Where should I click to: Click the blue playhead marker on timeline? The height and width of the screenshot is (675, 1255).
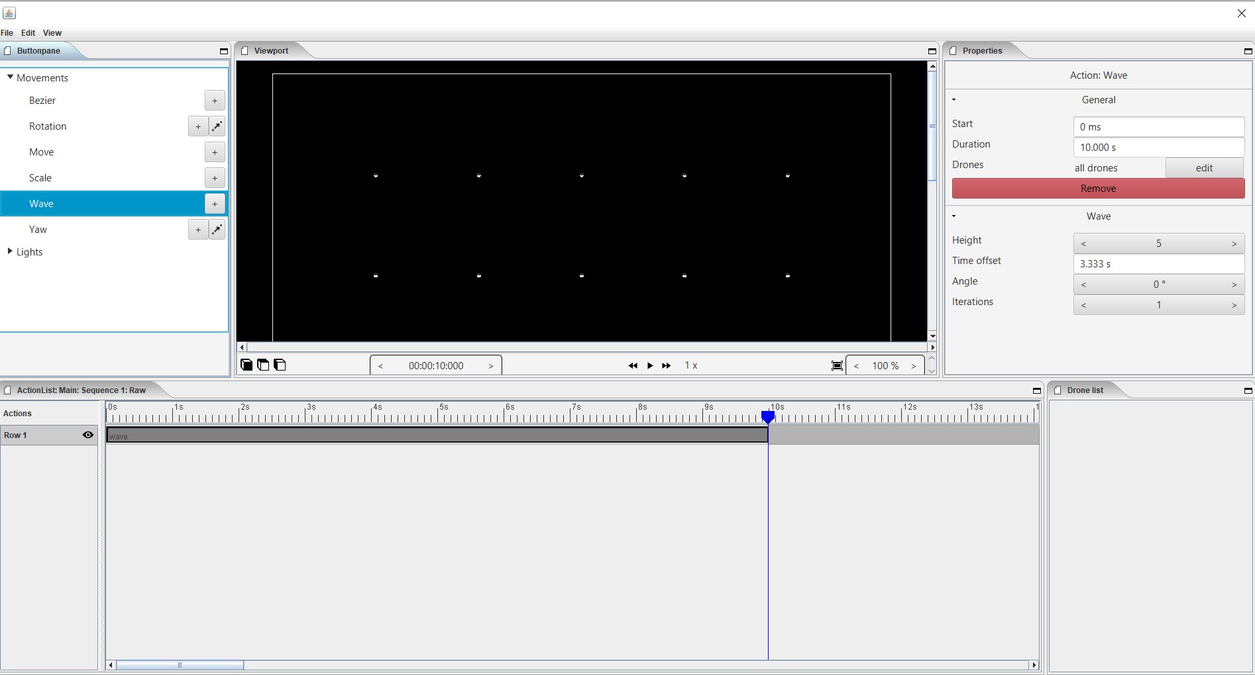click(768, 417)
